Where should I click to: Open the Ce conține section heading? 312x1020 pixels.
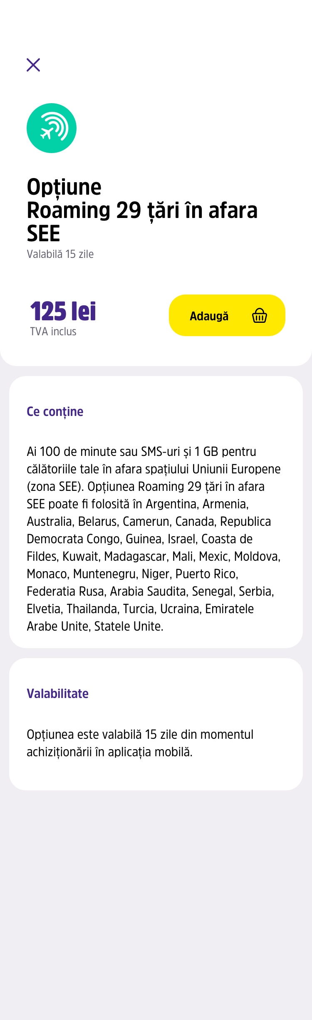pyautogui.click(x=55, y=412)
